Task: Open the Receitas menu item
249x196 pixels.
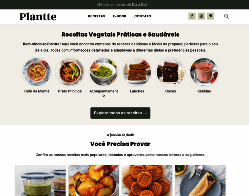Action: coord(97,16)
